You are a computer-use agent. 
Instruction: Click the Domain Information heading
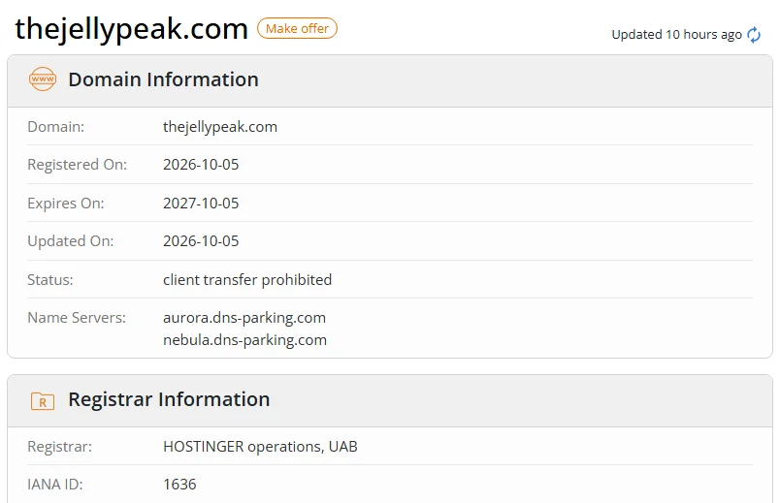tap(163, 79)
